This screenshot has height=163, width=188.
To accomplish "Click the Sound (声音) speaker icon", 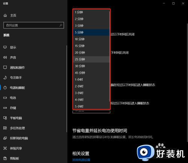I will 5,57.
